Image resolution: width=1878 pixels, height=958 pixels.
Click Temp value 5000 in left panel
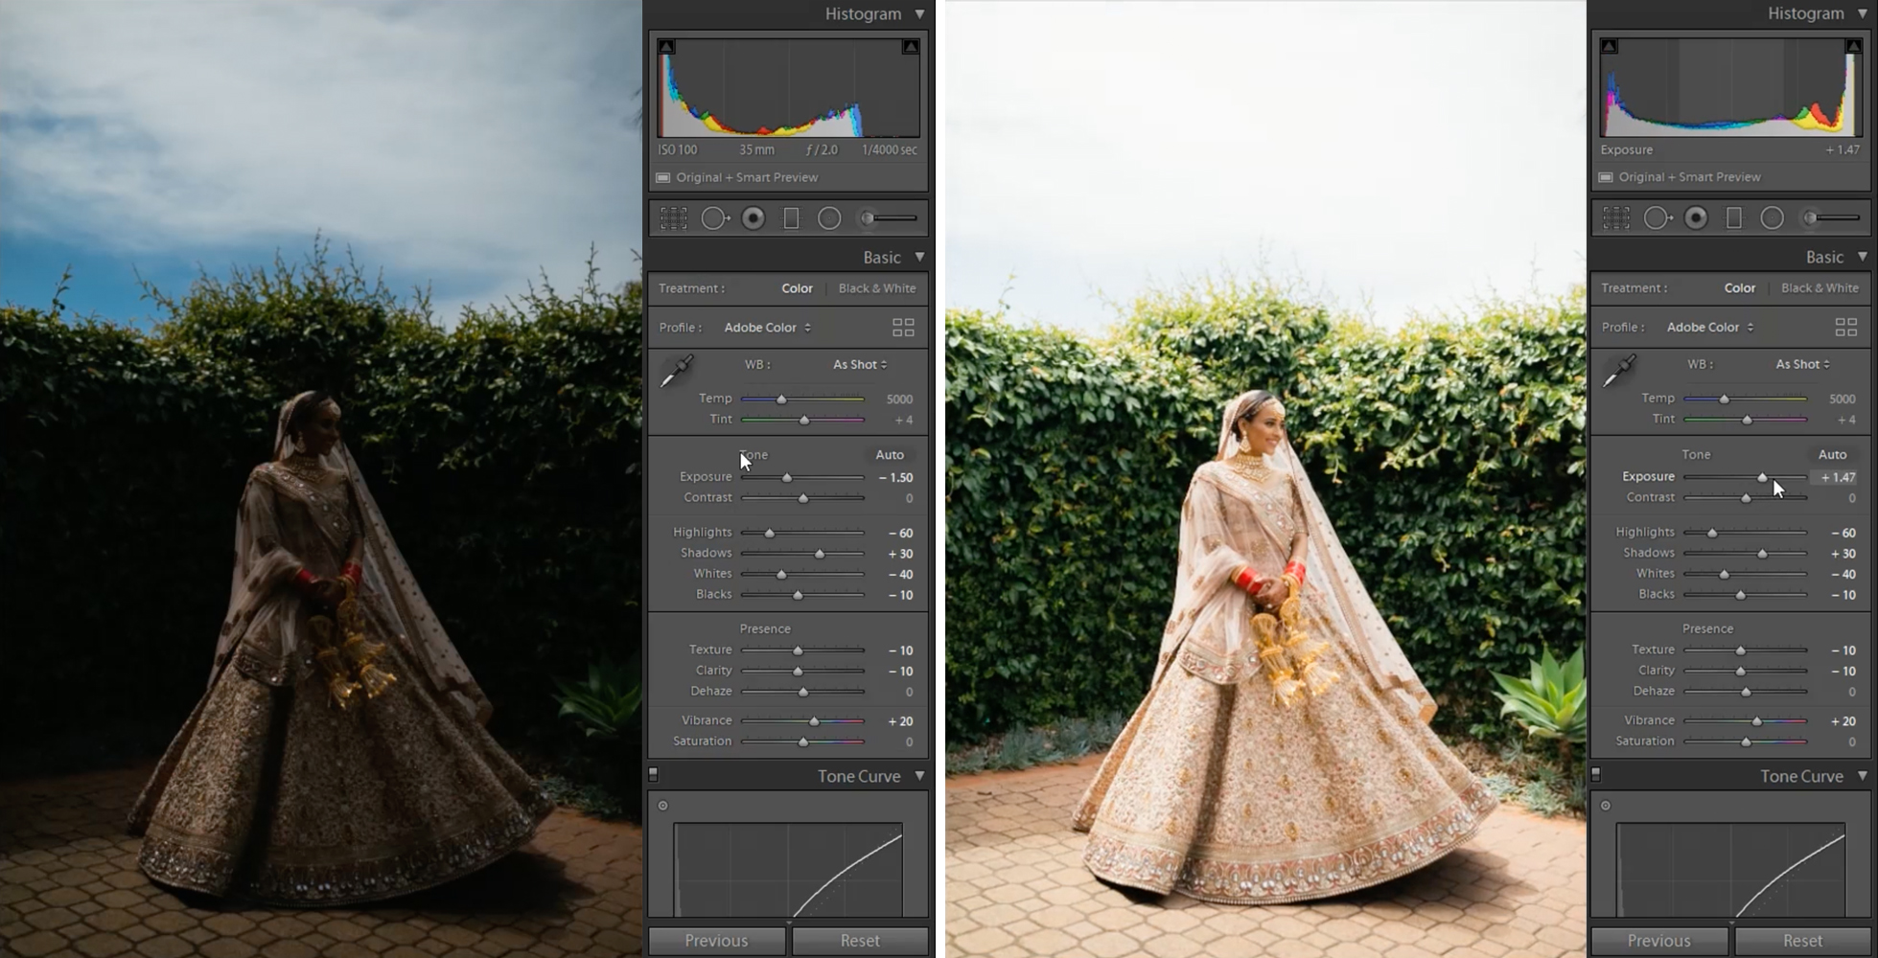pos(899,399)
